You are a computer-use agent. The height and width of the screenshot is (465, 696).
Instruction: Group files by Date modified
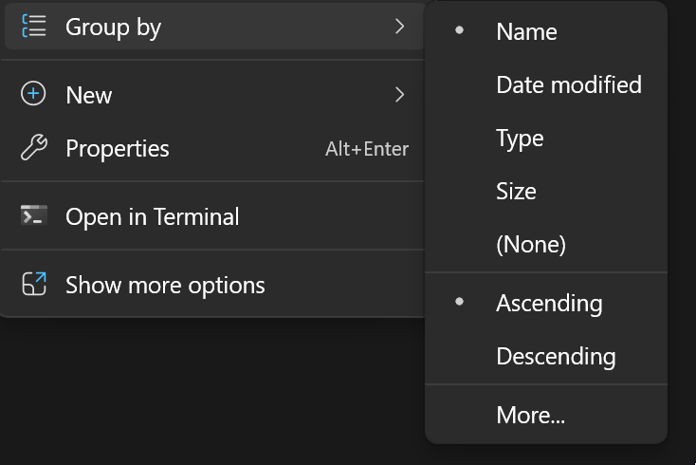(568, 84)
